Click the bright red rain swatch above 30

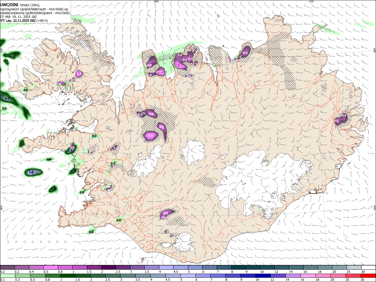click(x=368, y=276)
